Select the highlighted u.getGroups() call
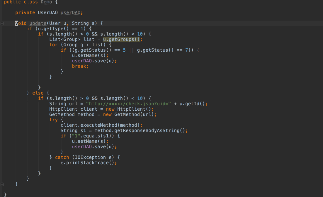Viewport: 323px width, 197px height. click(122, 39)
